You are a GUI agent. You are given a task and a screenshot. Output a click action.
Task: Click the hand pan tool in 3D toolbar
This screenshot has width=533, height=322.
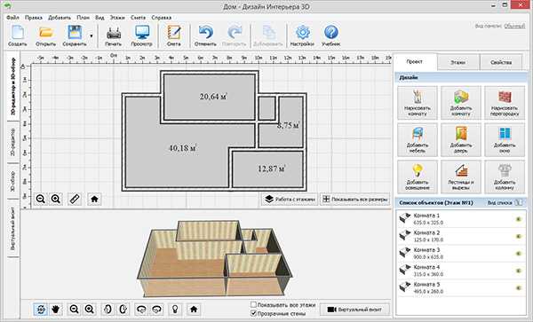pyautogui.click(x=56, y=309)
